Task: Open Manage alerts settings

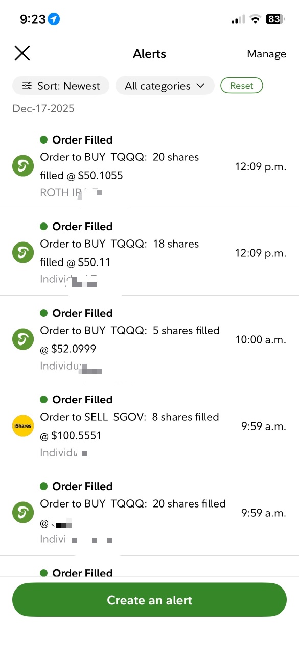Action: (266, 54)
